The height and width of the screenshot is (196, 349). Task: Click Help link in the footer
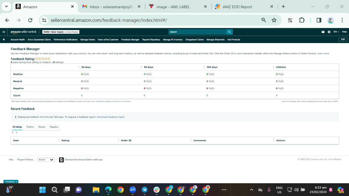tap(11, 160)
